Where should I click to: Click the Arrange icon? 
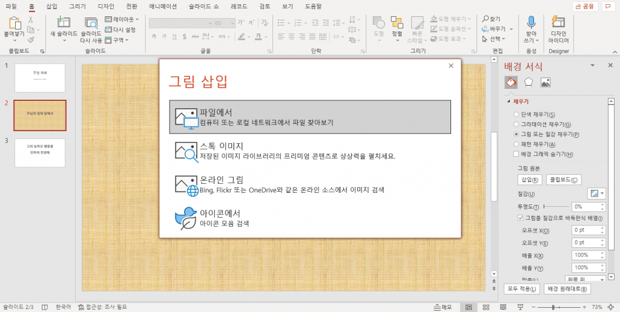(x=397, y=22)
